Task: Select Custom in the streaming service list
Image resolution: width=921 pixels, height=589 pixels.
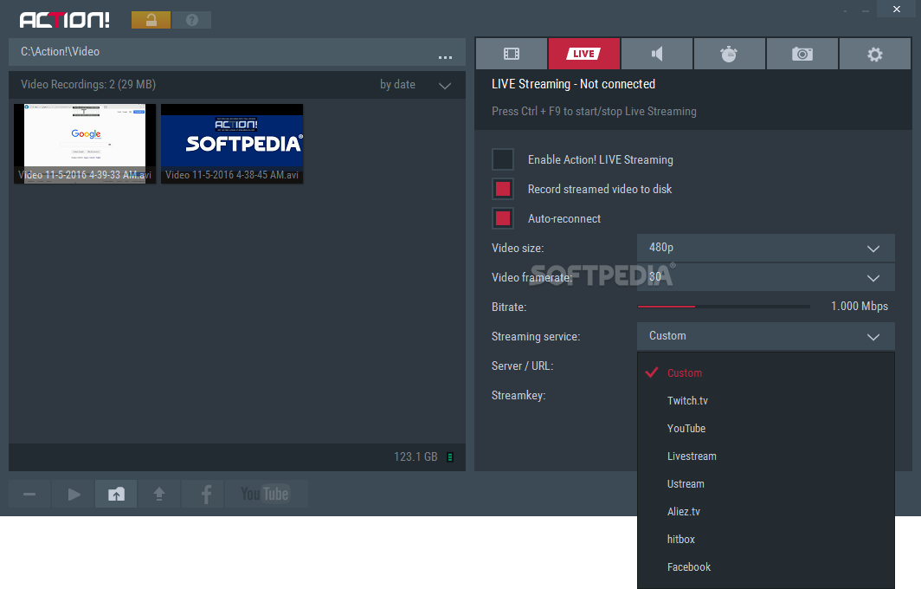Action: click(x=765, y=372)
